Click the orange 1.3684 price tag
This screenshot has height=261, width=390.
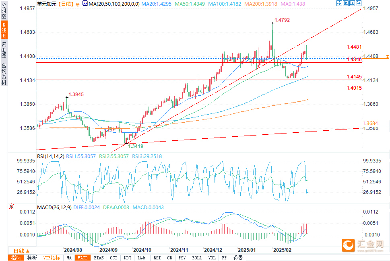coord(370,123)
